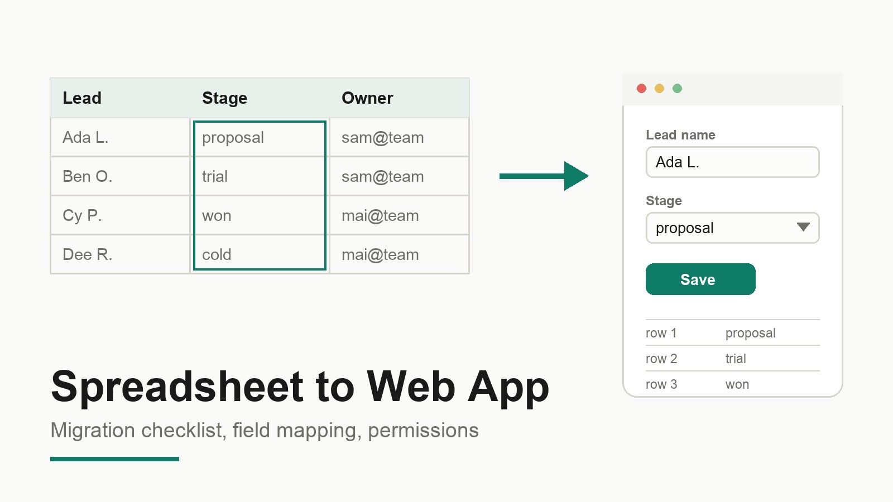893x502 pixels.
Task: Click the 'Cy P.' cell
Action: click(120, 215)
